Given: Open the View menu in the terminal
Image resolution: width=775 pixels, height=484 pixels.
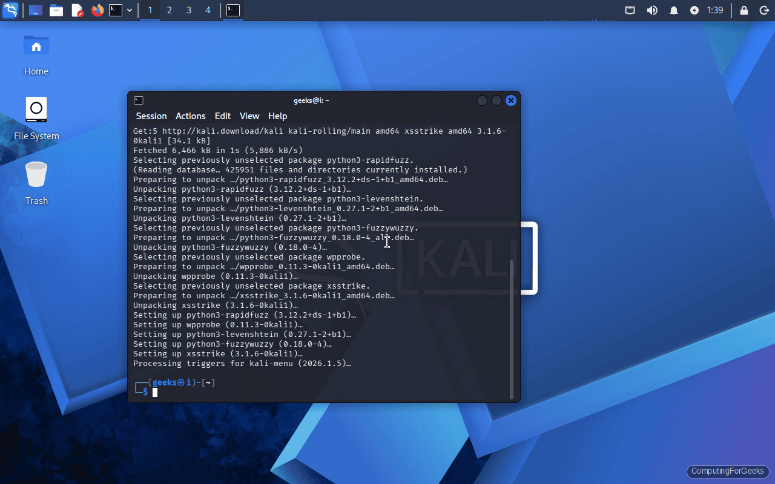Looking at the screenshot, I should click(x=249, y=116).
